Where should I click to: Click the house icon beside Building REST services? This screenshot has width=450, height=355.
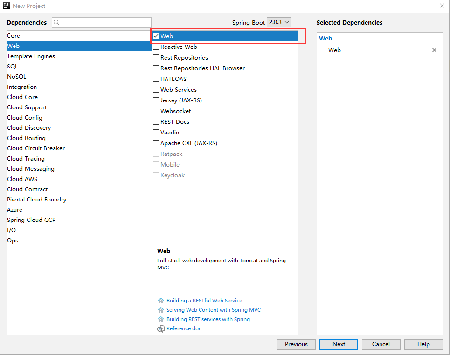tap(161, 319)
